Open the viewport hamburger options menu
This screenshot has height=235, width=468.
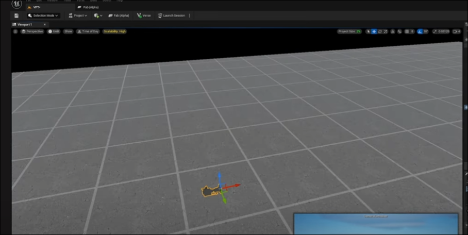[x=15, y=31]
